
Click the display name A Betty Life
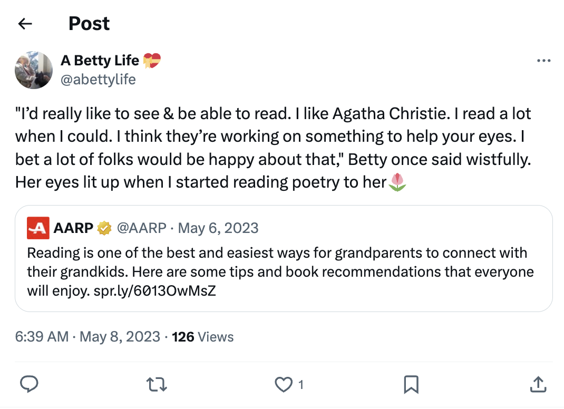(x=98, y=60)
